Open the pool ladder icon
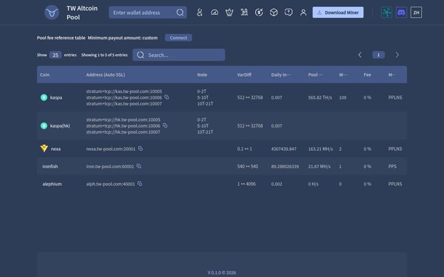The image size is (444, 277). tap(244, 12)
